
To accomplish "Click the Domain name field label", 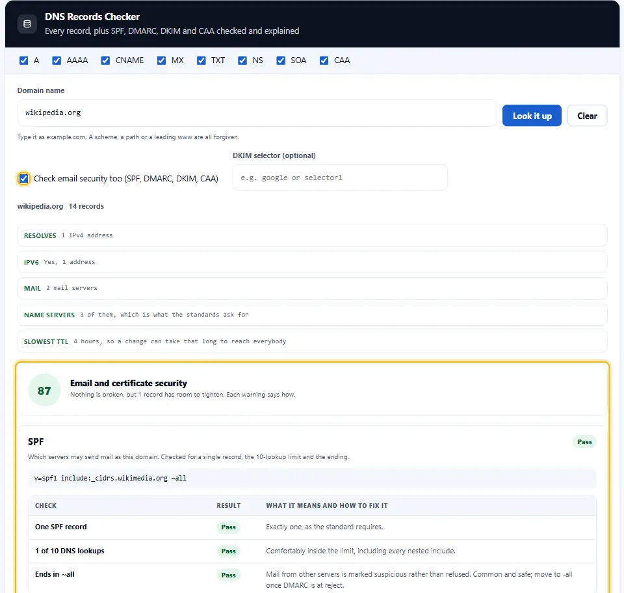I will (x=40, y=90).
